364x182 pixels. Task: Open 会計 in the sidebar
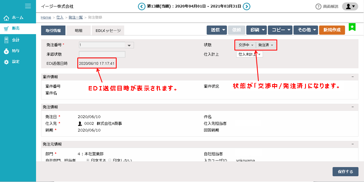pos(16,40)
